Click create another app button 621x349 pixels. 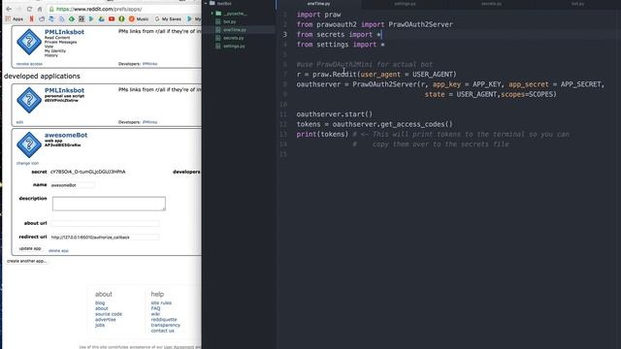pyautogui.click(x=27, y=261)
